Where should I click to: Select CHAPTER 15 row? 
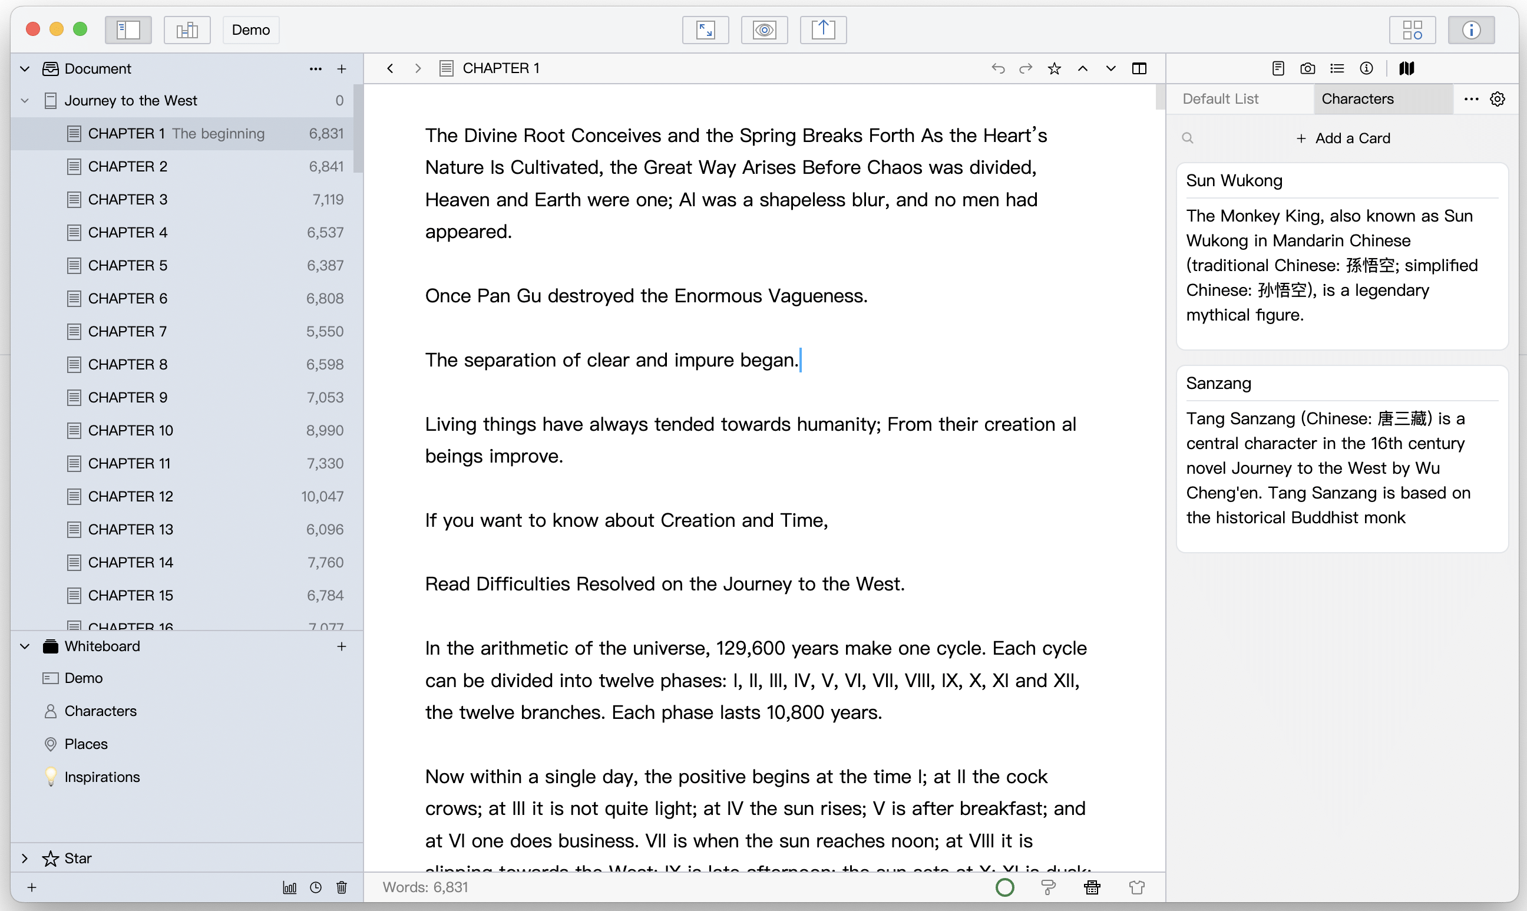pos(182,595)
